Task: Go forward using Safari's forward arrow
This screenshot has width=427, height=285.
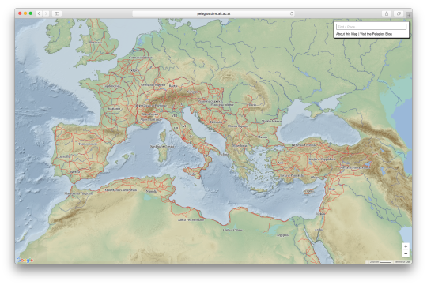Action: [x=46, y=13]
